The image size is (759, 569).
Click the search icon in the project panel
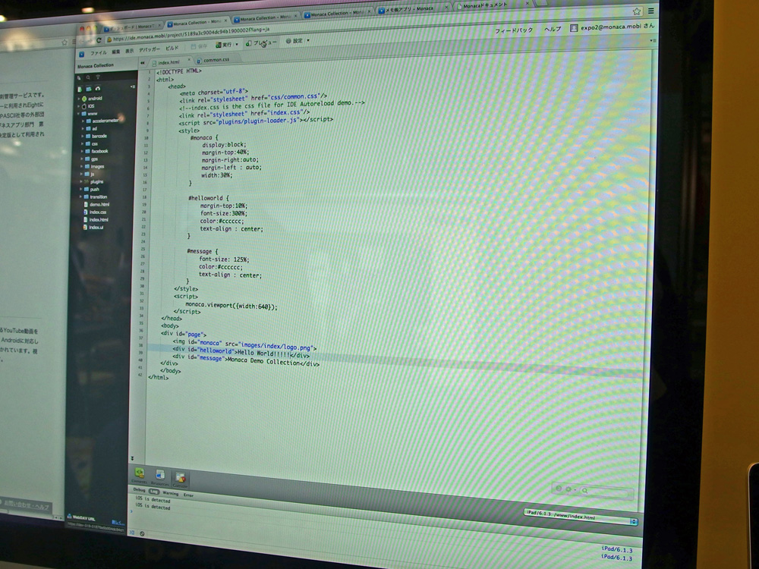[x=88, y=77]
